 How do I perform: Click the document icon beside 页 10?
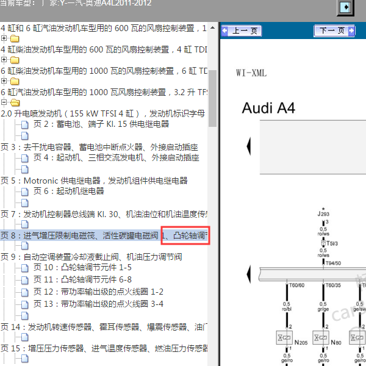25,268
